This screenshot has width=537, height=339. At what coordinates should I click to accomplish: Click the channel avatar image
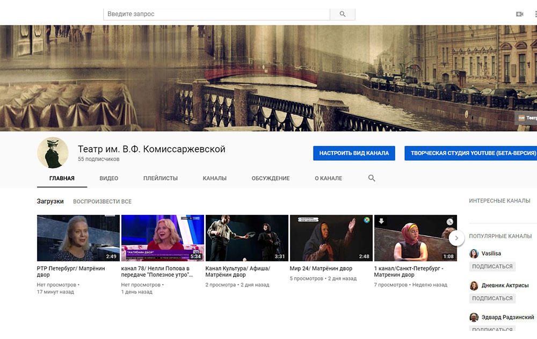pos(53,153)
